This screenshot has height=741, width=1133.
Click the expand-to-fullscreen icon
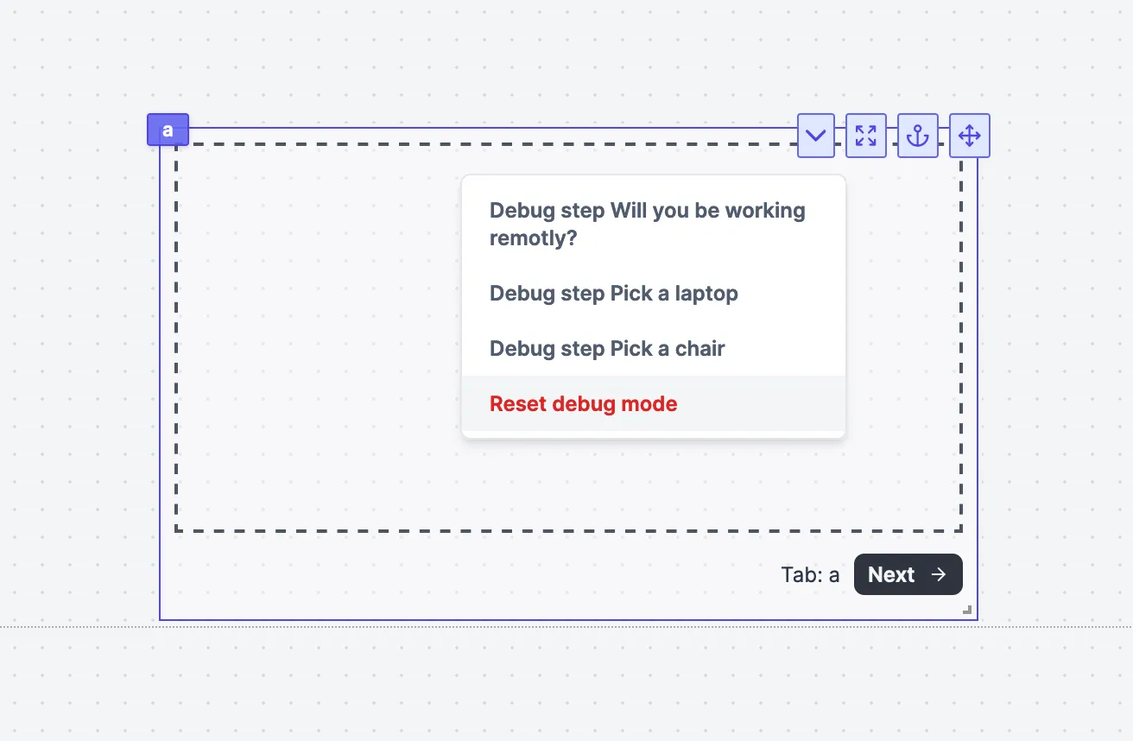[x=866, y=136]
